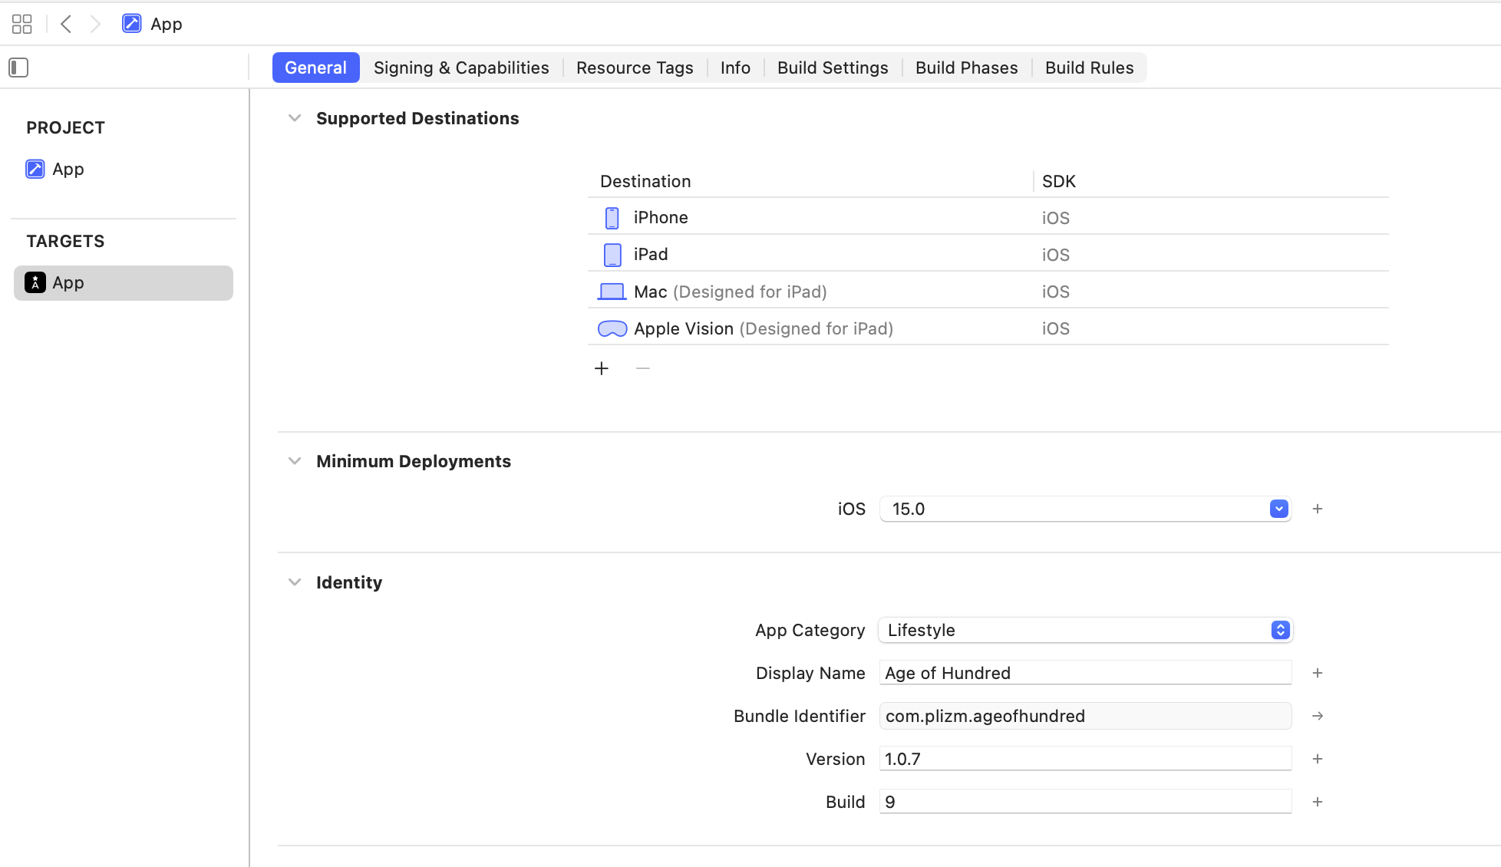Click the plus icon beside the iOS deployment version
1501x867 pixels.
1318,509
